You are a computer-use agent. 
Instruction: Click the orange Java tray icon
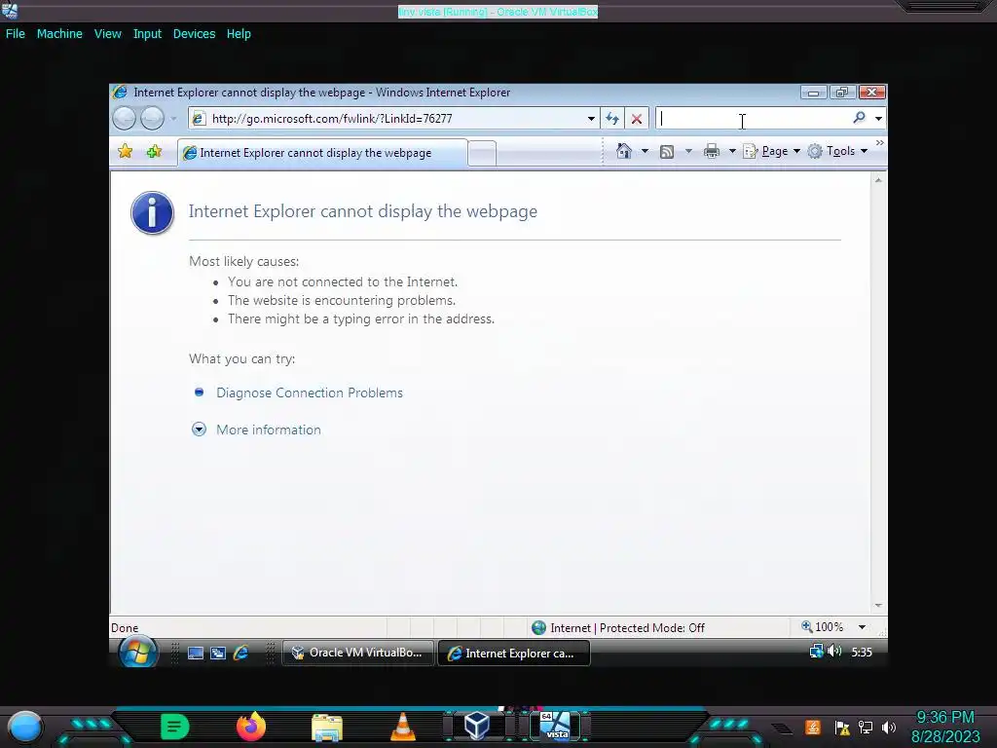point(813,727)
